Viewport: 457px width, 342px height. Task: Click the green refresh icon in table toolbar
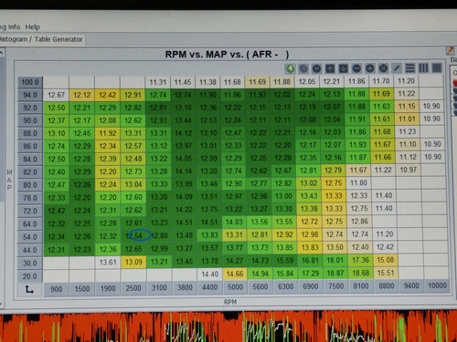290,68
